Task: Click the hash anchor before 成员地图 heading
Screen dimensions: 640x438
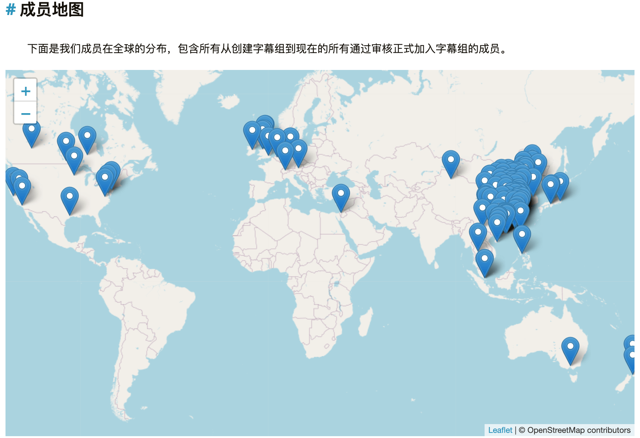Action: click(11, 10)
